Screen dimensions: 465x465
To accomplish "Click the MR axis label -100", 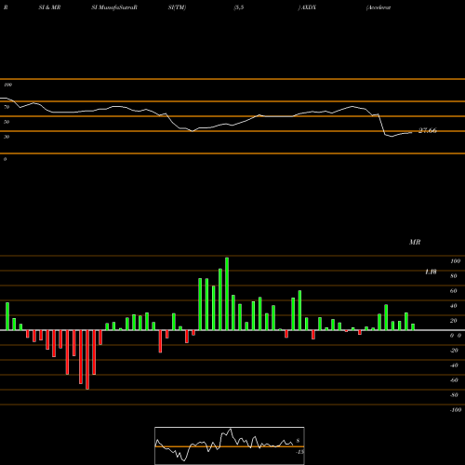I will [456, 410].
